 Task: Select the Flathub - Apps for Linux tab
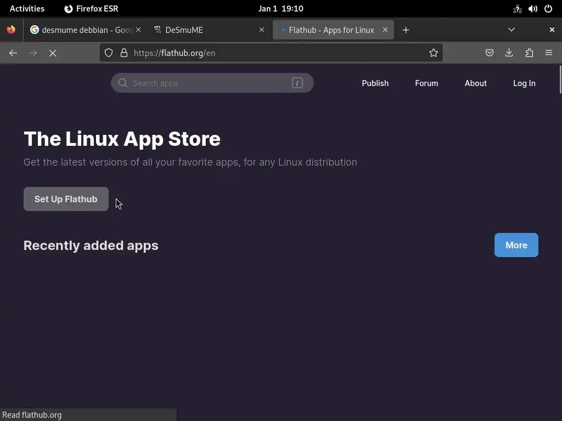(333, 30)
